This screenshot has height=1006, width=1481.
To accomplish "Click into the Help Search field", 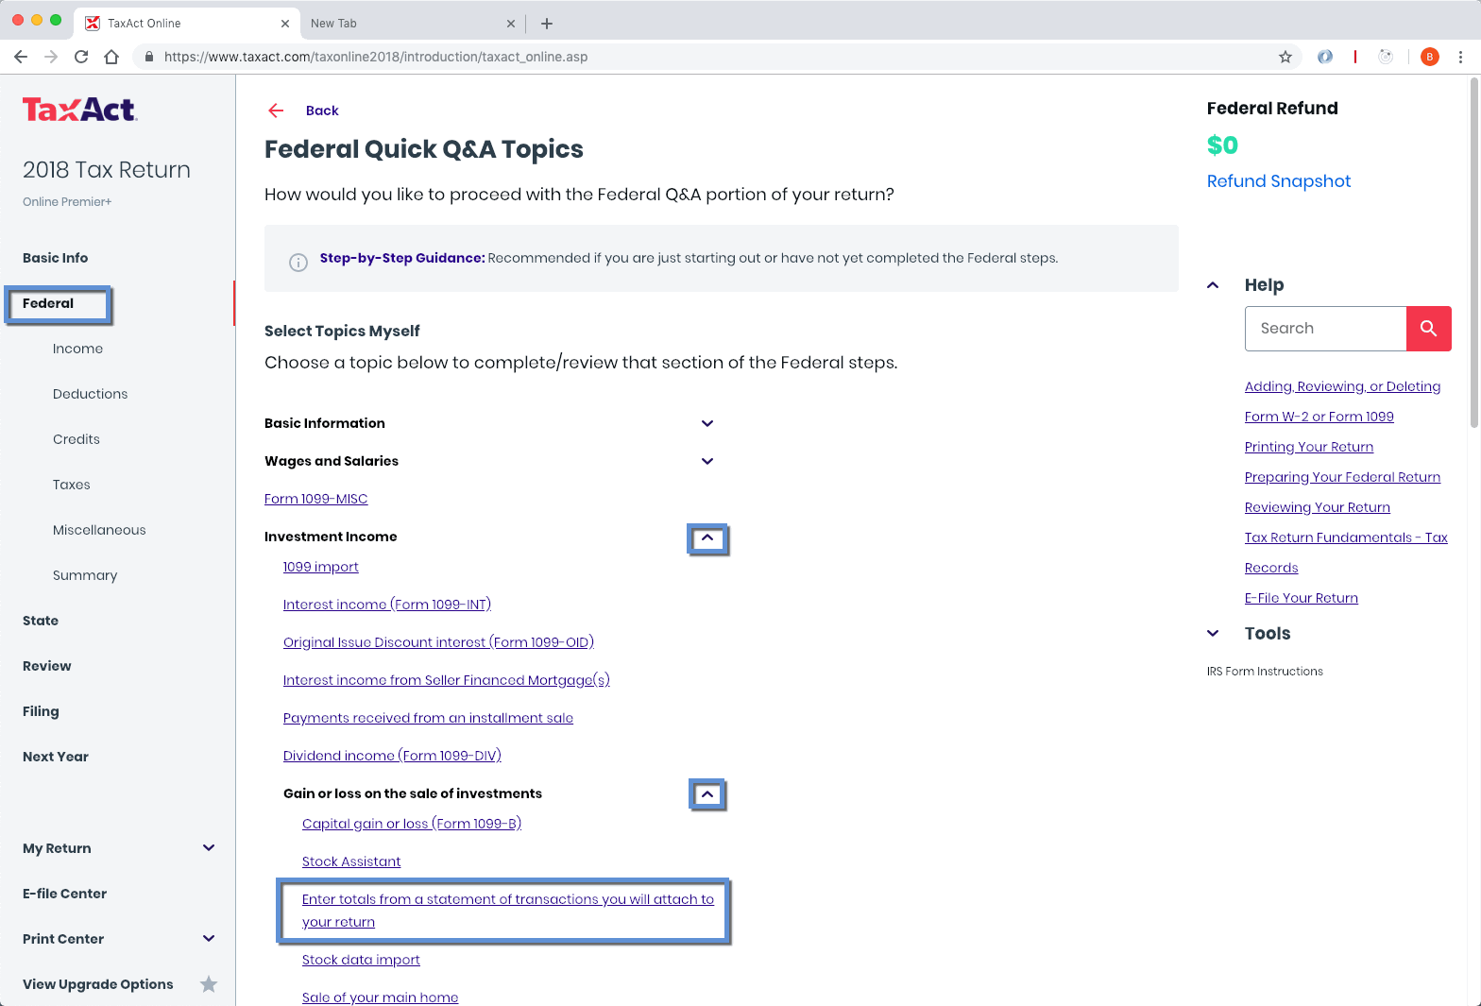I will click(1325, 329).
